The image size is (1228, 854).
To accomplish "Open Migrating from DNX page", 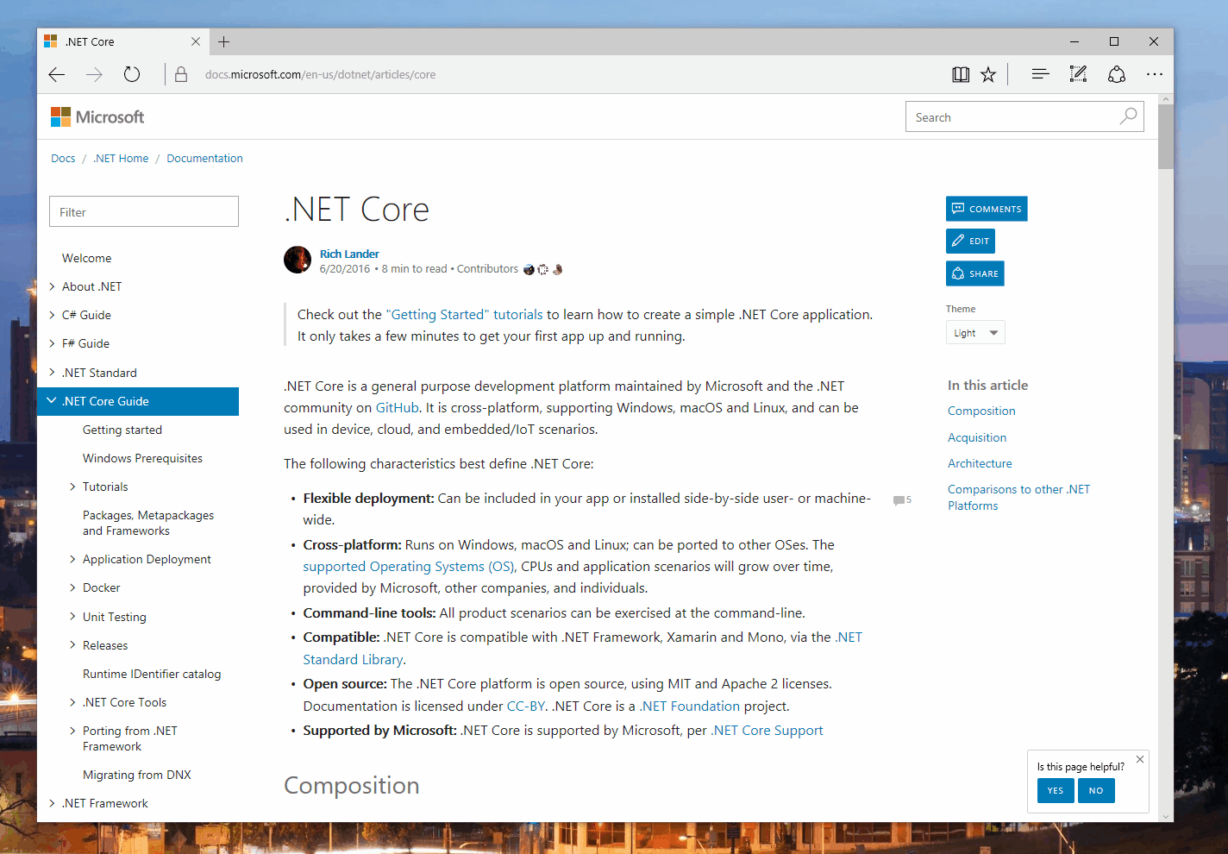I will 137,775.
